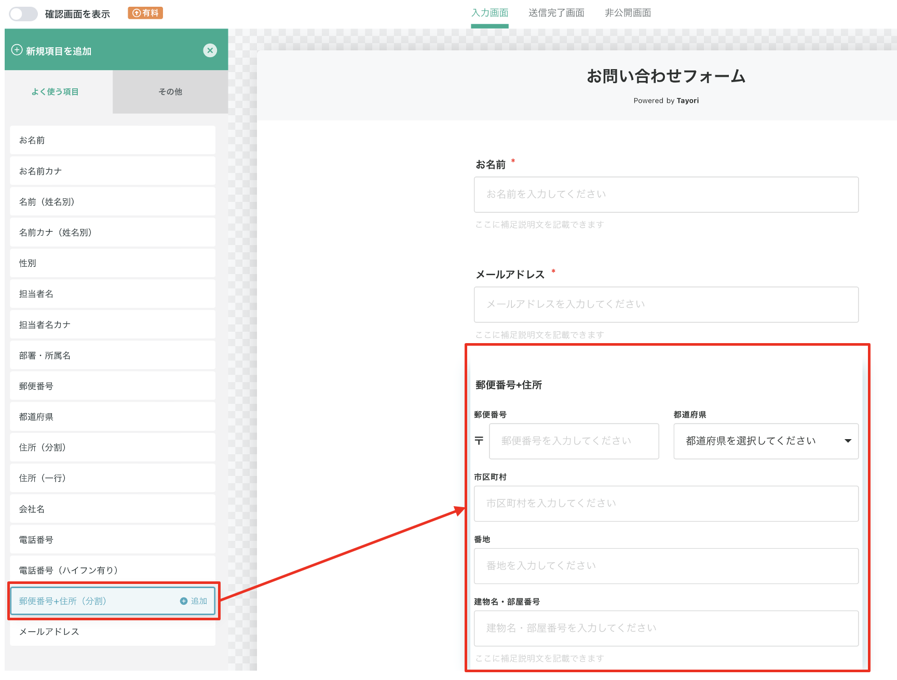Close the 新規項目を追加 panel with the X icon

tap(210, 50)
